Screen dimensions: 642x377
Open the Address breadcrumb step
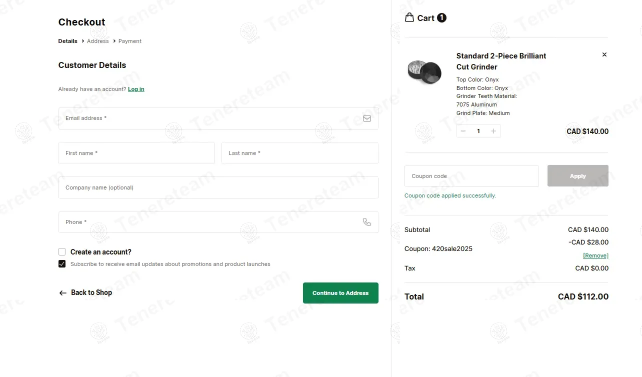point(97,41)
